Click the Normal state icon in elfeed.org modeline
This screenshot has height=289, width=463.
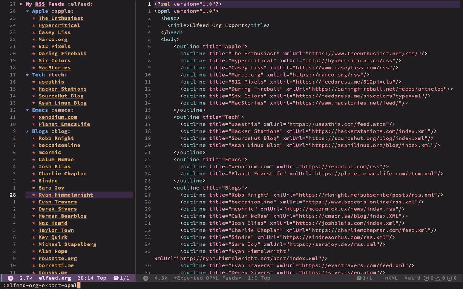pyautogui.click(x=11, y=278)
